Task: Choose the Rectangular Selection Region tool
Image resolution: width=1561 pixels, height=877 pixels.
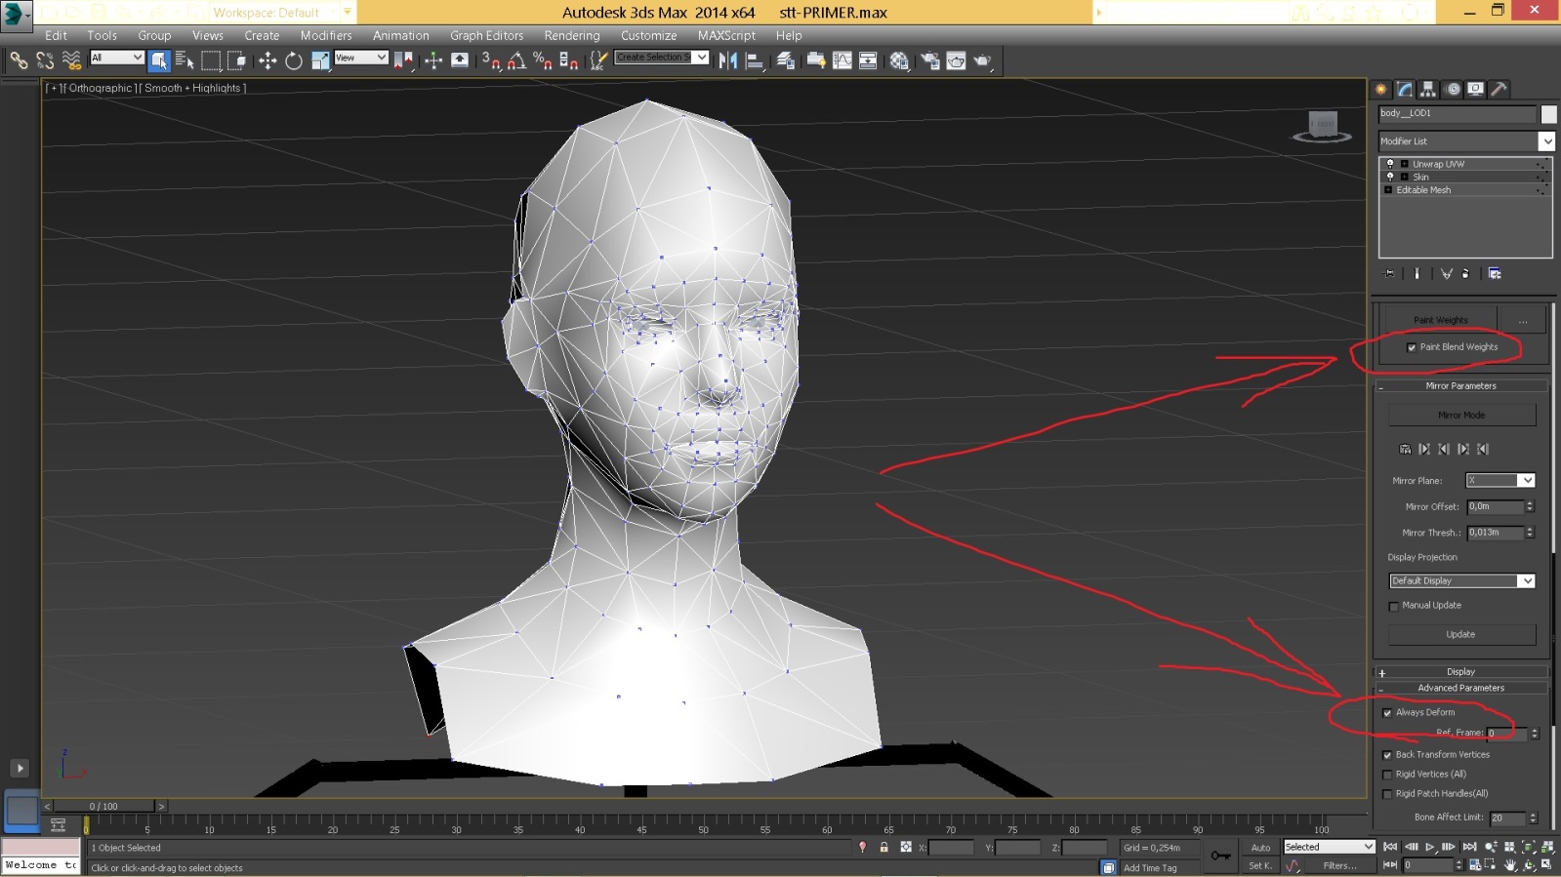Action: [x=211, y=60]
